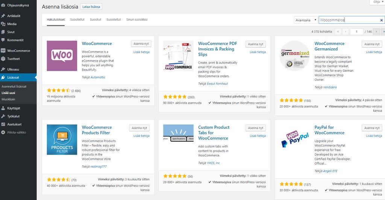Open author link Automattic
The width and height of the screenshot is (385, 200).
click(x=98, y=77)
